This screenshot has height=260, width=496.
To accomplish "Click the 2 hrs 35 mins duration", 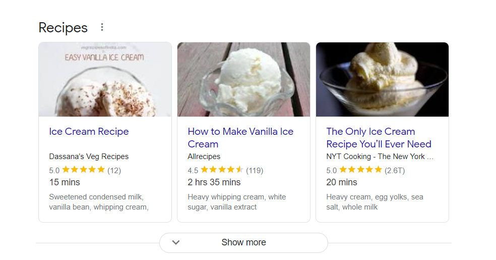I will point(214,182).
